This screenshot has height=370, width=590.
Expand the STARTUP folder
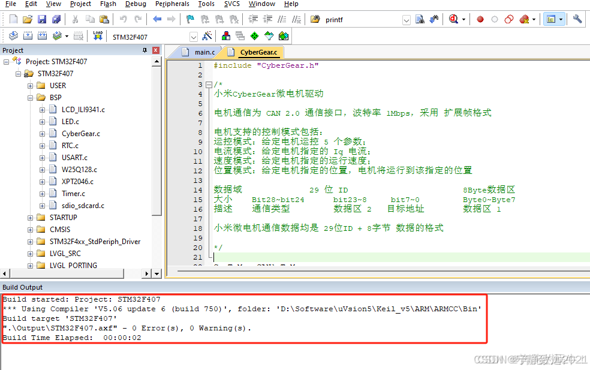[30, 218]
